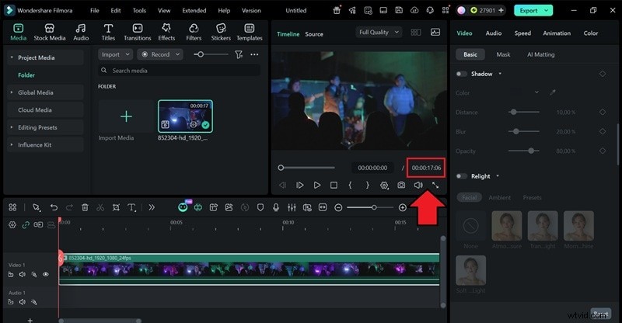
Task: Mute the Audio 1 track
Action: click(23, 302)
